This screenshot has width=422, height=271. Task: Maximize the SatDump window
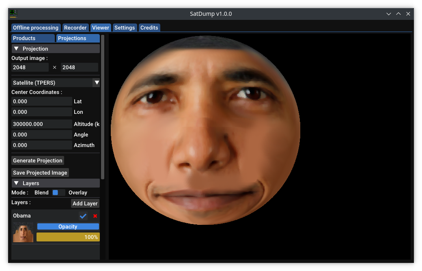pos(398,14)
